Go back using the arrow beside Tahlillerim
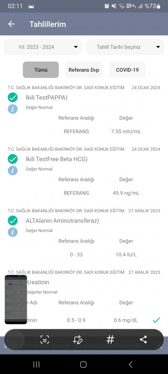Image resolution: width=168 pixels, height=374 pixels. pos(11,24)
